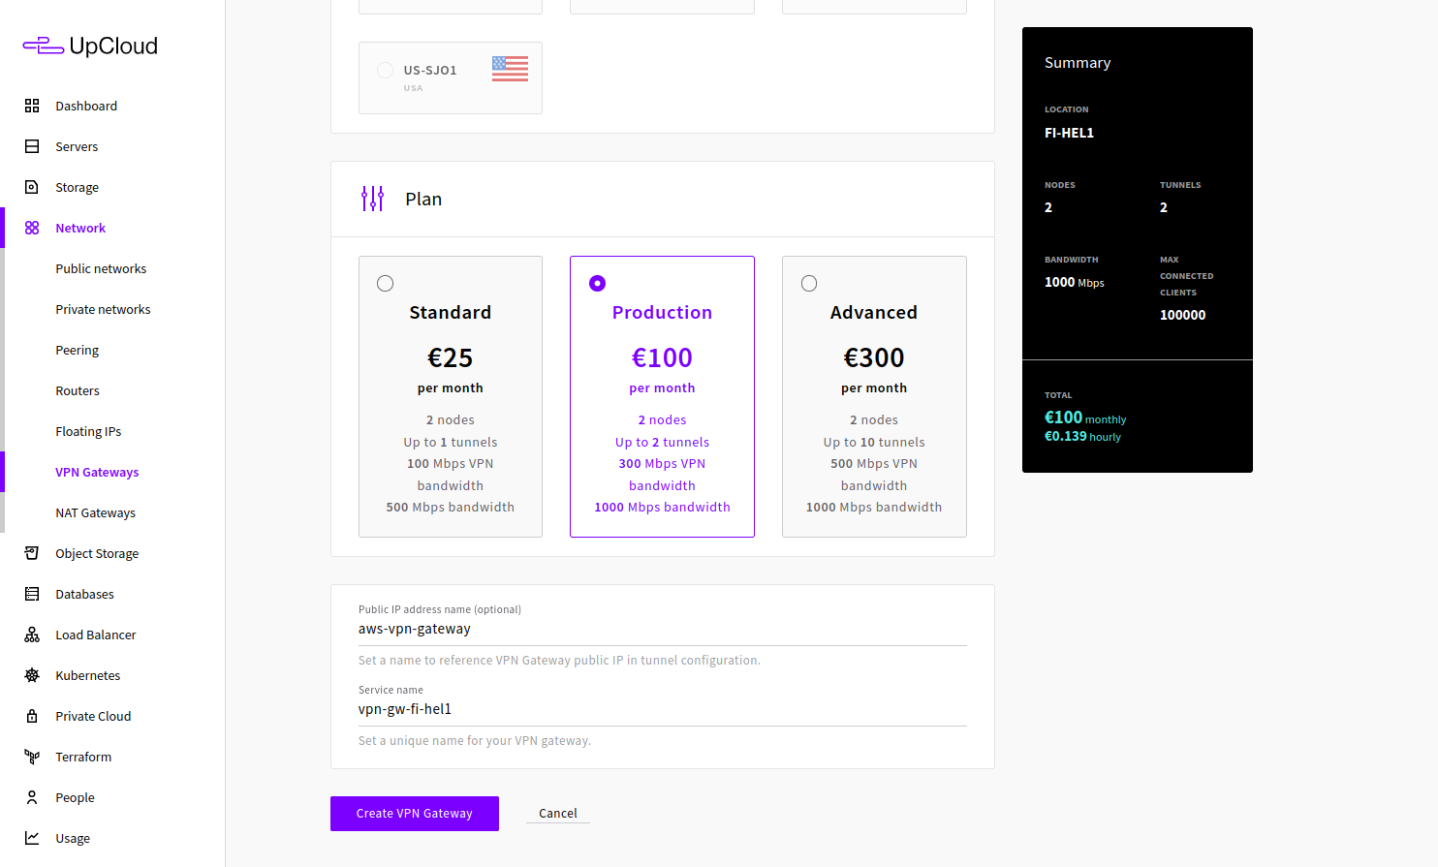Open Routers in the Network submenu

pos(78,390)
